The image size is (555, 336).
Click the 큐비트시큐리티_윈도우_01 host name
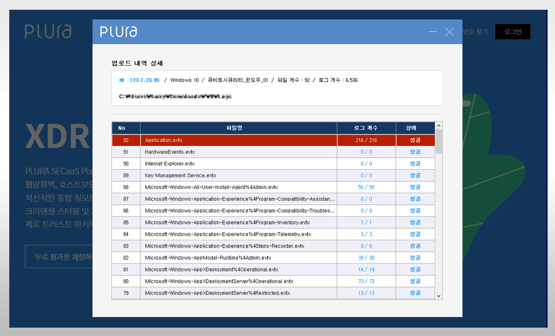(x=238, y=80)
